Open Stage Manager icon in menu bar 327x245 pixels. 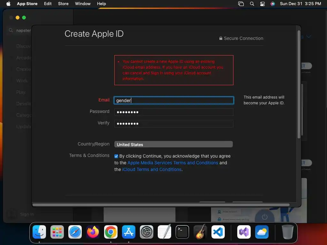(241, 4)
